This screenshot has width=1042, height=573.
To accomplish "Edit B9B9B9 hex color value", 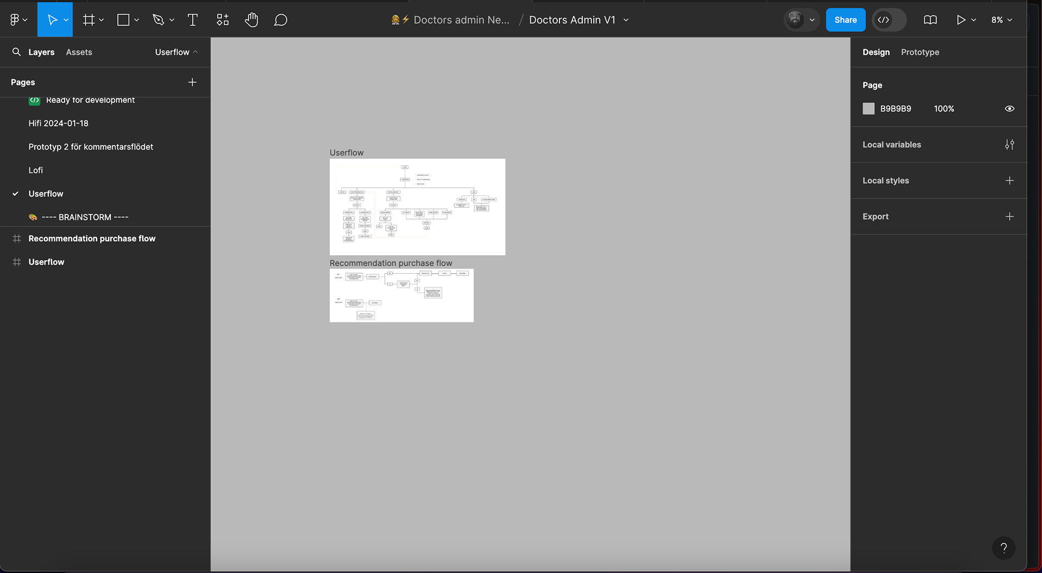I will (x=895, y=108).
